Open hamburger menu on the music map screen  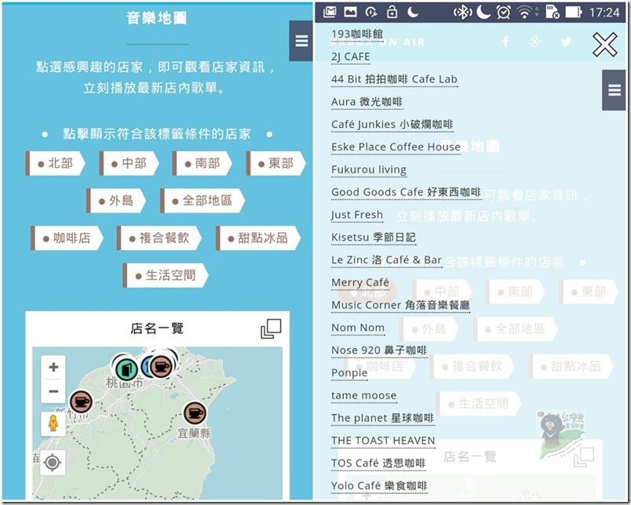[x=301, y=41]
